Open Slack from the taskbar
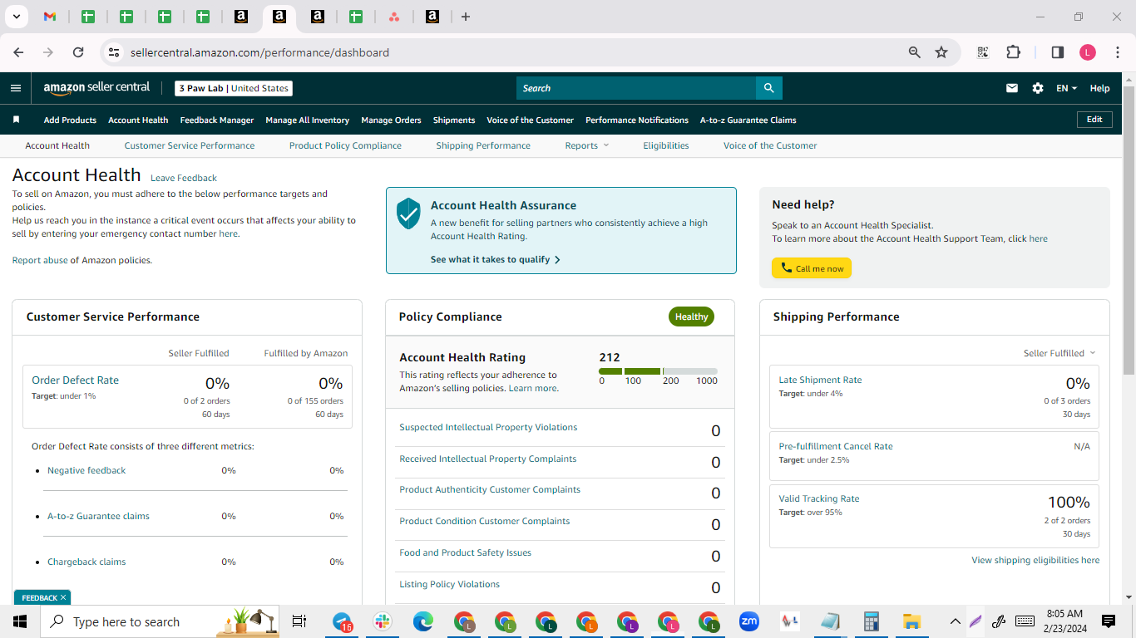The width and height of the screenshot is (1136, 638). tap(383, 621)
